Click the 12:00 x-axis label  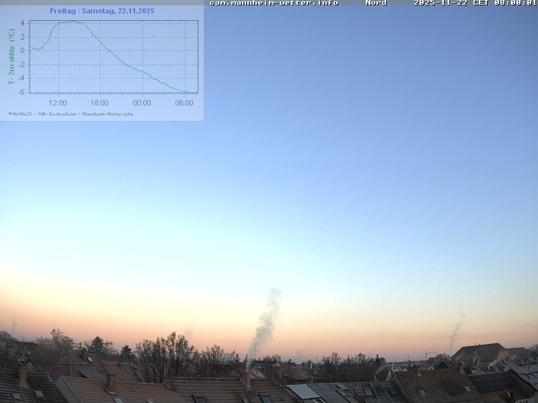tap(58, 103)
